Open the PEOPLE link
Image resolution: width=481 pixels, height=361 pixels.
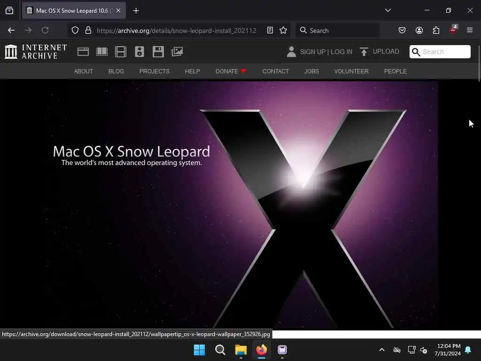396,71
